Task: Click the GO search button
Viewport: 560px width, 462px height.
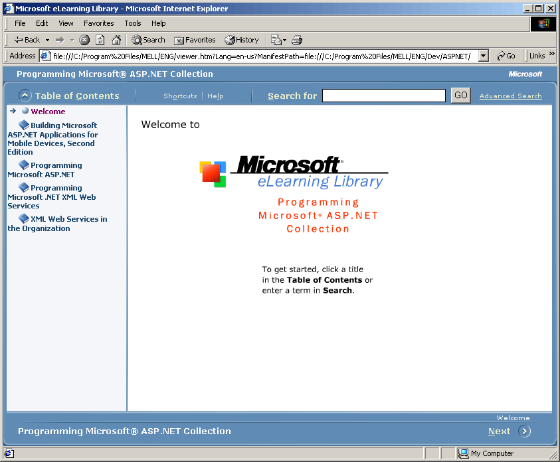Action: [461, 95]
